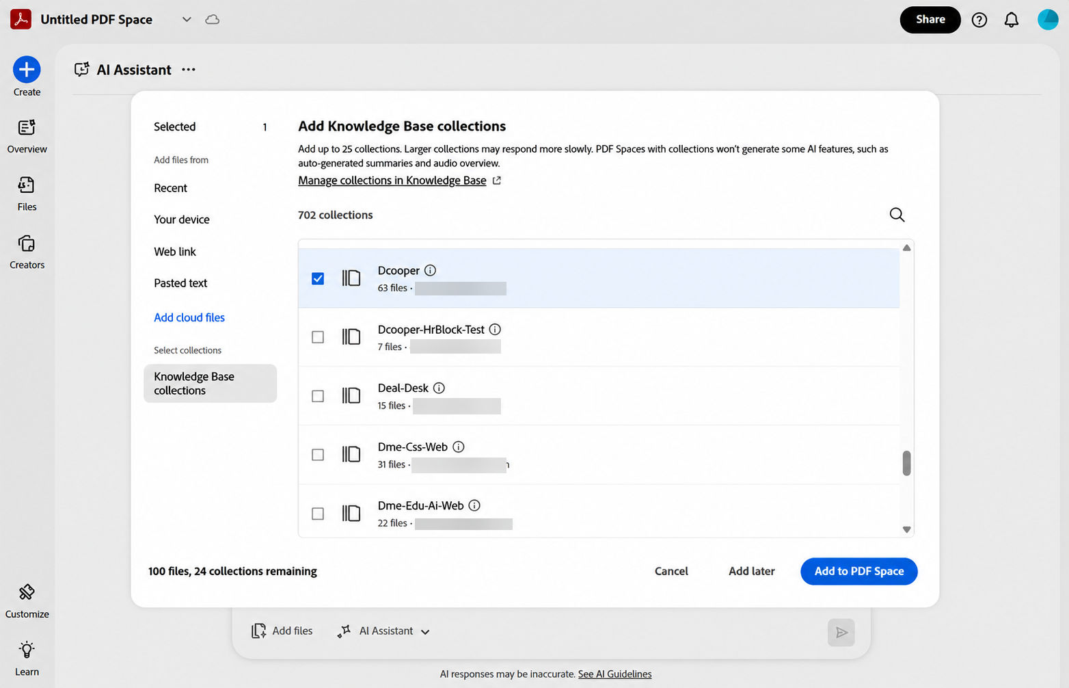Open the See AI Guidelines link
1069x688 pixels.
[x=614, y=674]
